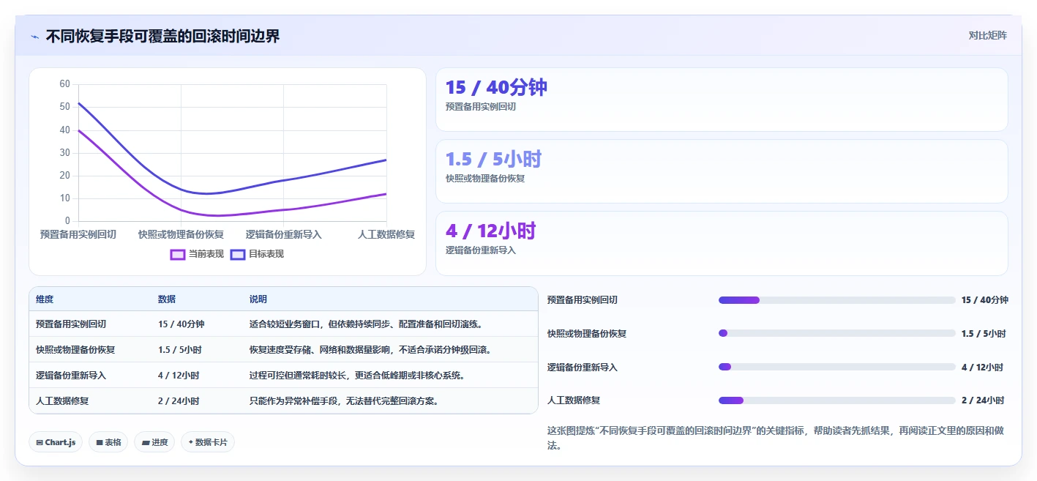The image size is (1037, 481).
Task: Click chart x-axis label 逻辑备份重新导入
Action: [284, 234]
